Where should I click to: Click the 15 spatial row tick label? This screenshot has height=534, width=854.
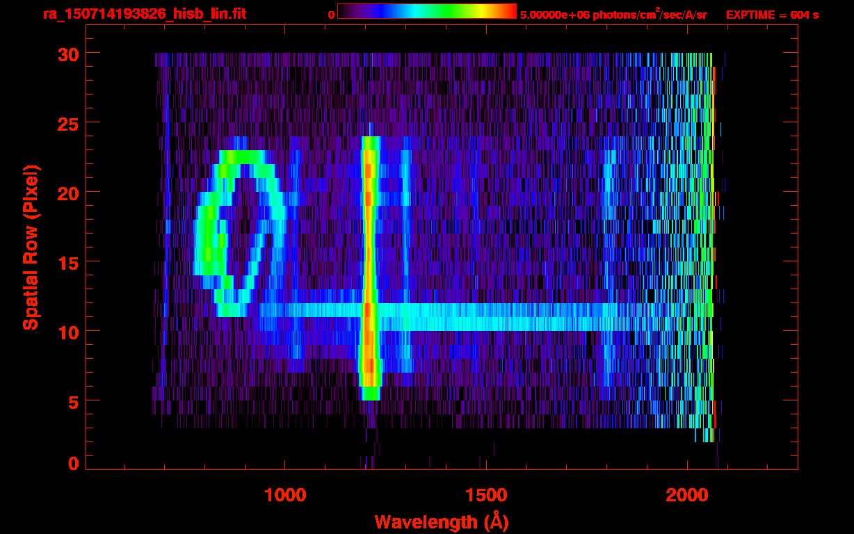click(68, 262)
